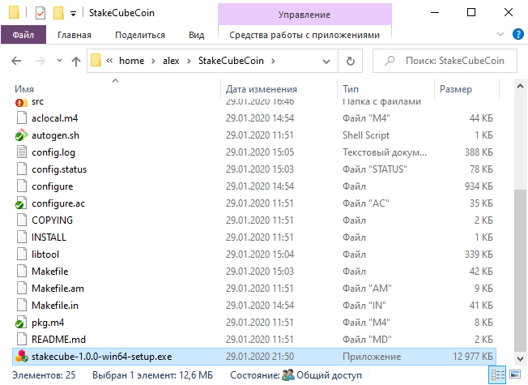Select the Makefile.am file icon
528x385 pixels.
point(22,289)
